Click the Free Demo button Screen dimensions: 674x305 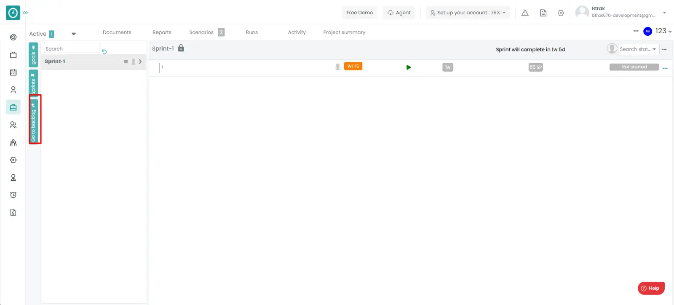[359, 13]
